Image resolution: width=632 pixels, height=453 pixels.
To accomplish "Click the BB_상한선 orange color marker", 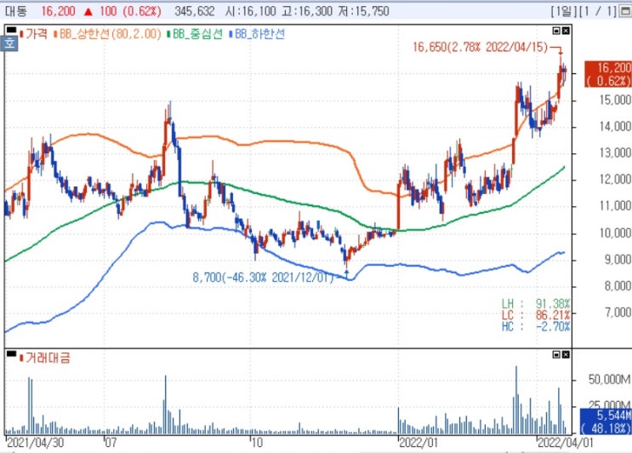I will 55,34.
